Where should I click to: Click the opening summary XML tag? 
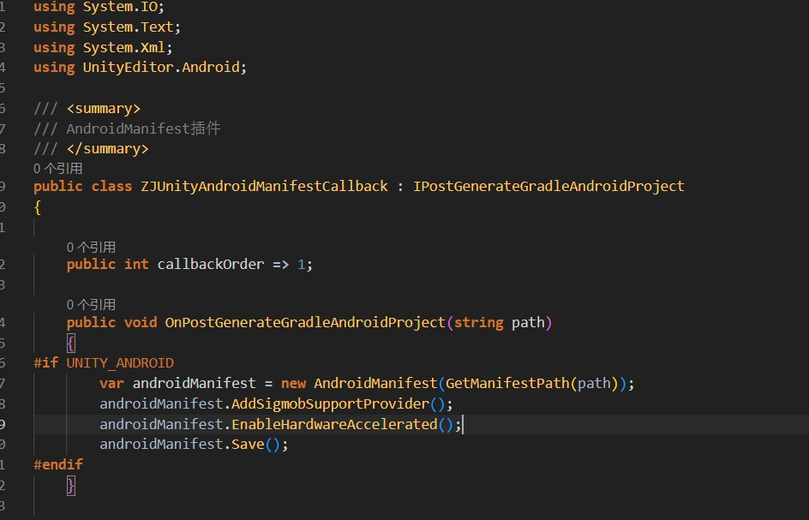click(103, 109)
